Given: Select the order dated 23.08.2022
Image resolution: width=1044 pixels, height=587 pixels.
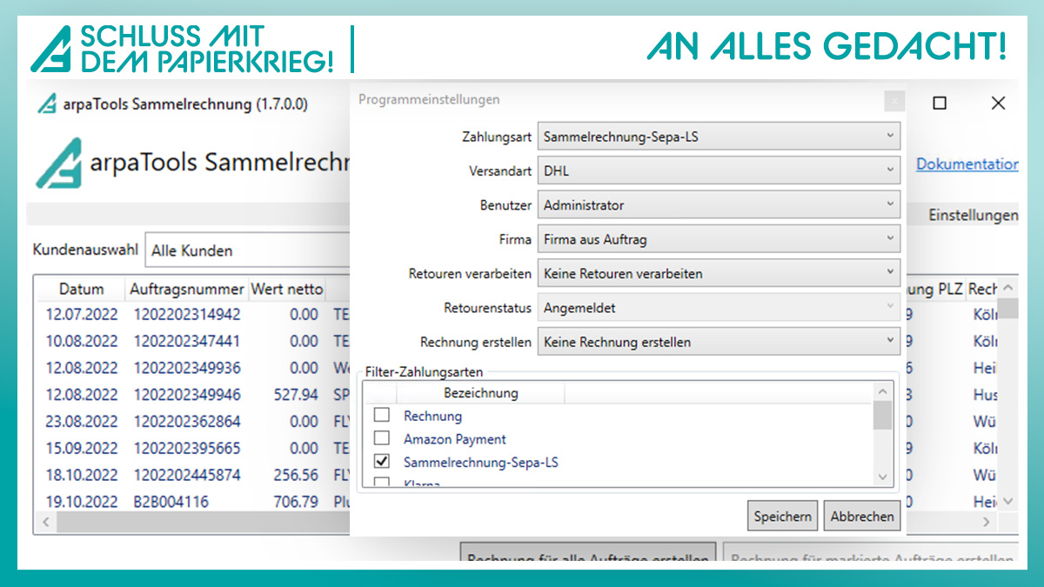Looking at the screenshot, I should pos(191,422).
